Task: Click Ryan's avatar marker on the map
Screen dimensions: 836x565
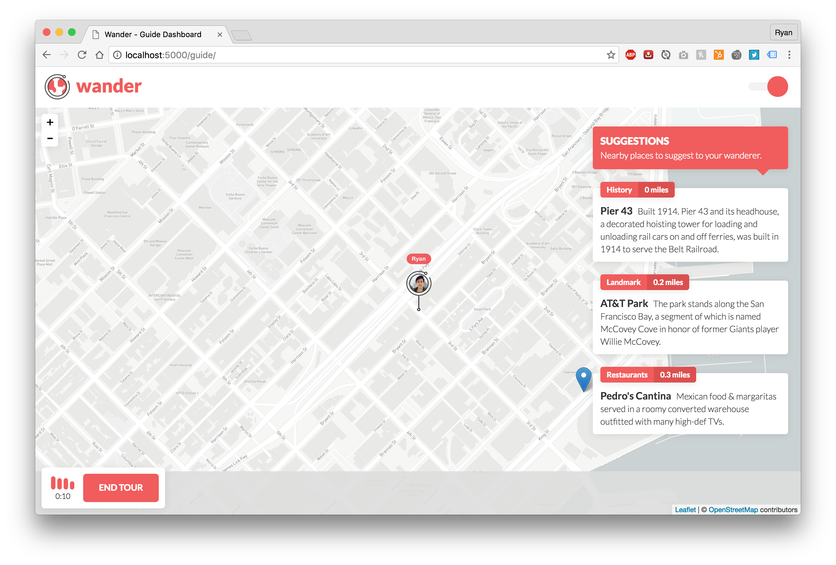Action: coord(419,283)
